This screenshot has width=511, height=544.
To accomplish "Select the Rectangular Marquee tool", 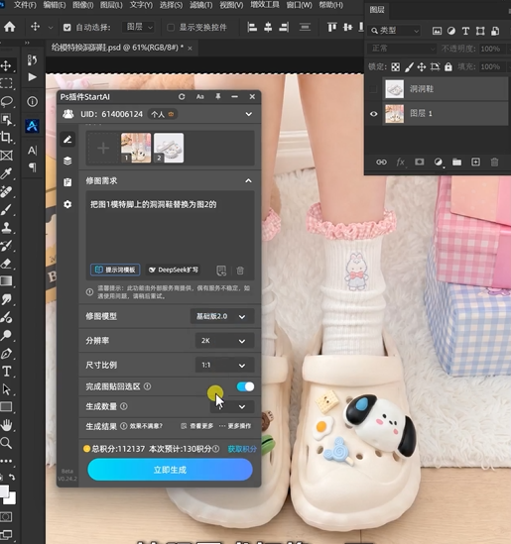I will (6, 83).
